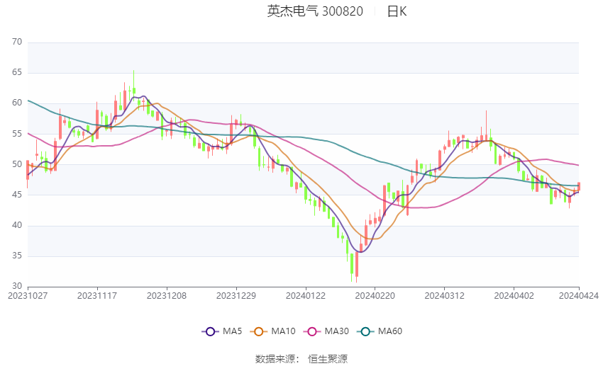This screenshot has height=366, width=603.
Task: Toggle the MA60 teal legend marker
Action: [x=365, y=331]
